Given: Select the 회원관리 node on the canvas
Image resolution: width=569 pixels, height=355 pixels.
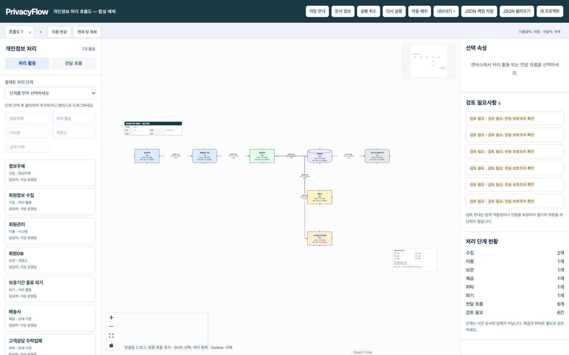Looking at the screenshot, I should click(262, 156).
